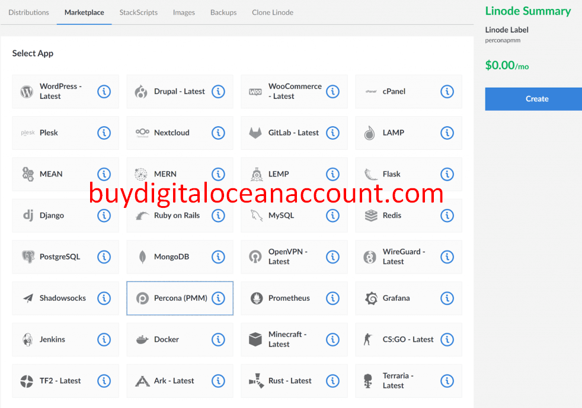Click the Grafana gear icon
The image size is (582, 408).
coord(370,298)
